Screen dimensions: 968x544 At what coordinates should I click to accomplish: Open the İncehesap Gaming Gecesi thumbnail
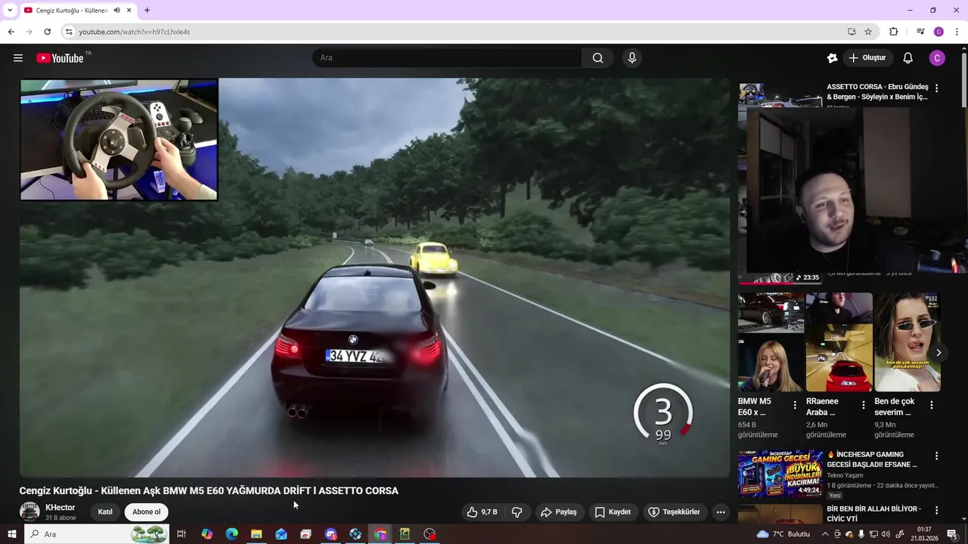[x=780, y=474]
